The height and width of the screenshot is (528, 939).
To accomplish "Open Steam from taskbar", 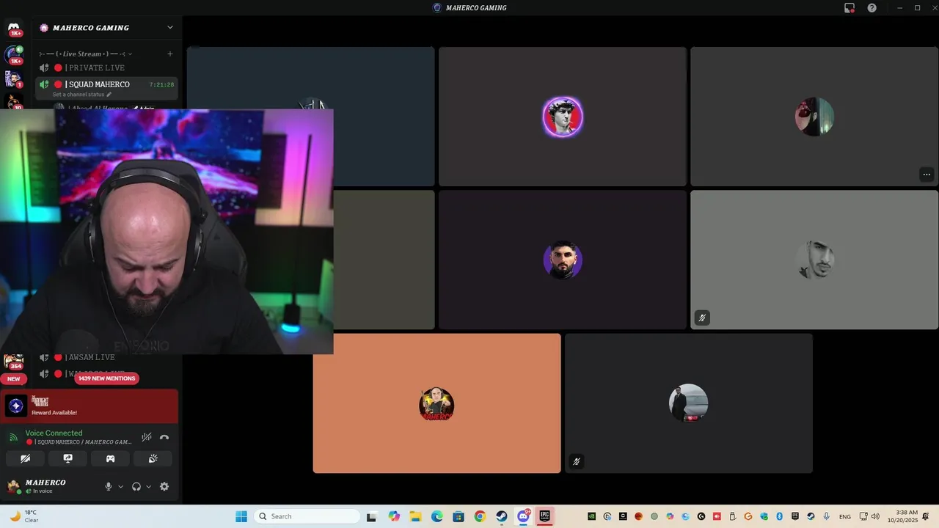I will click(501, 516).
